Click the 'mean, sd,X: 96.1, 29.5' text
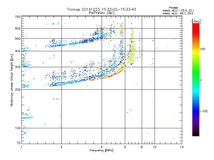This screenshot has height=160, width=214. coord(178,13)
